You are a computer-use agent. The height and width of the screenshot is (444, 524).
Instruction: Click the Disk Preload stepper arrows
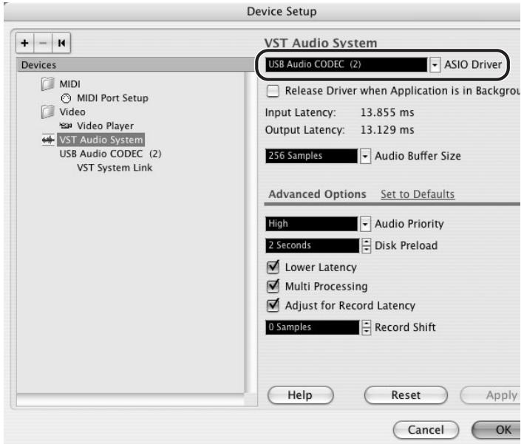click(367, 245)
